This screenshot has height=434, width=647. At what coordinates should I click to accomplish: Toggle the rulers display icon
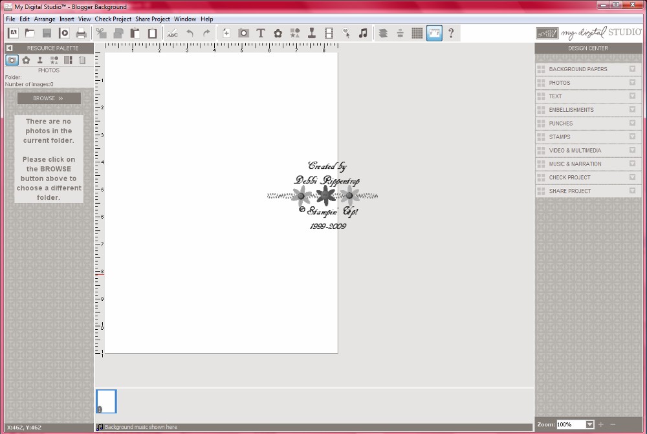click(434, 33)
